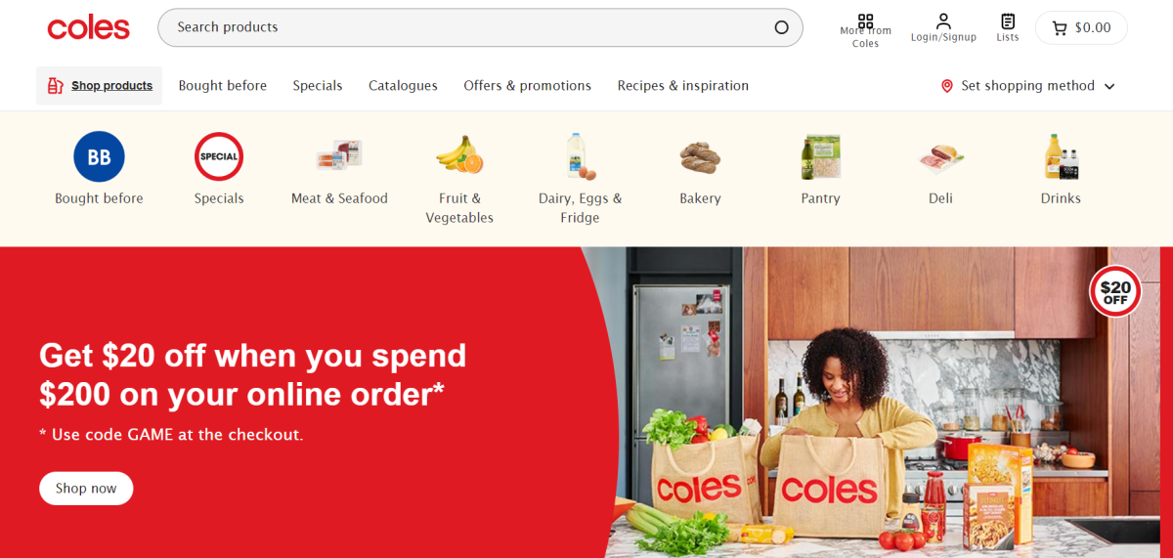Viewport: 1173px width, 558px height.
Task: Click the Coles logo
Action: [89, 27]
